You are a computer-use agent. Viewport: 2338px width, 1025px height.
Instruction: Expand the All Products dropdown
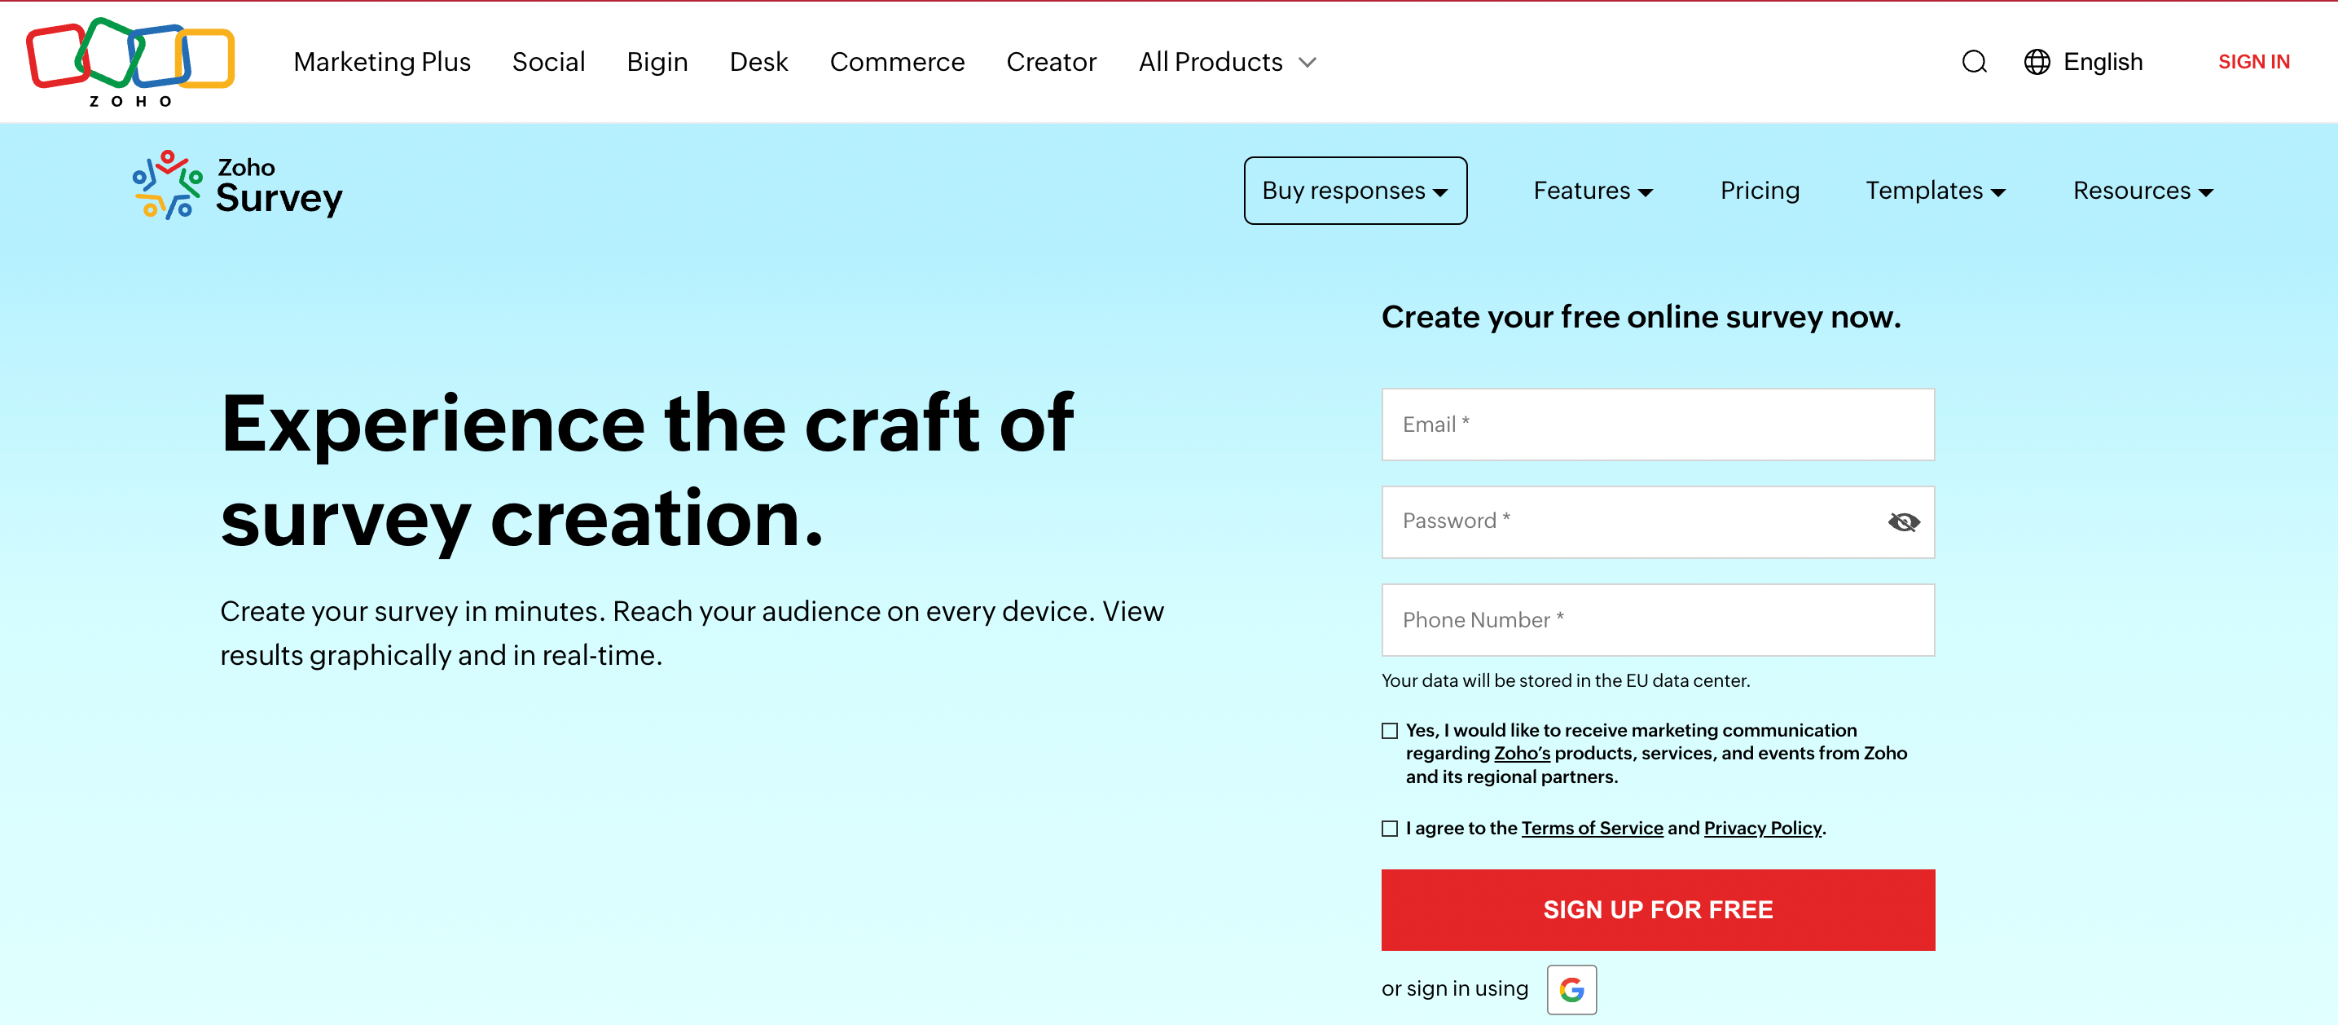1226,62
